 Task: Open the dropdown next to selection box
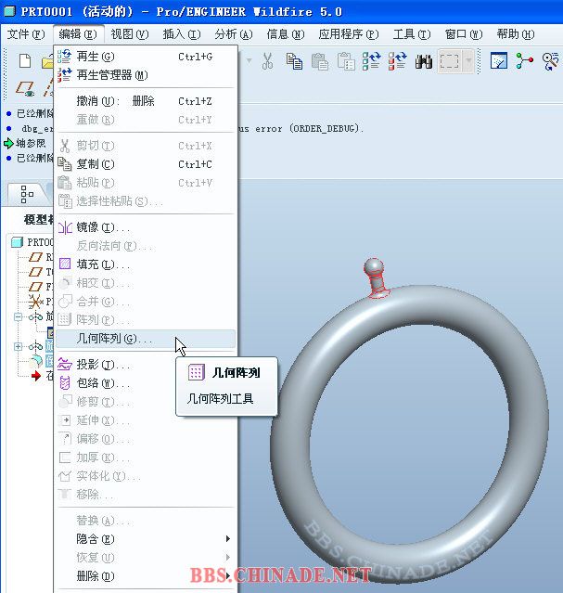[x=468, y=61]
